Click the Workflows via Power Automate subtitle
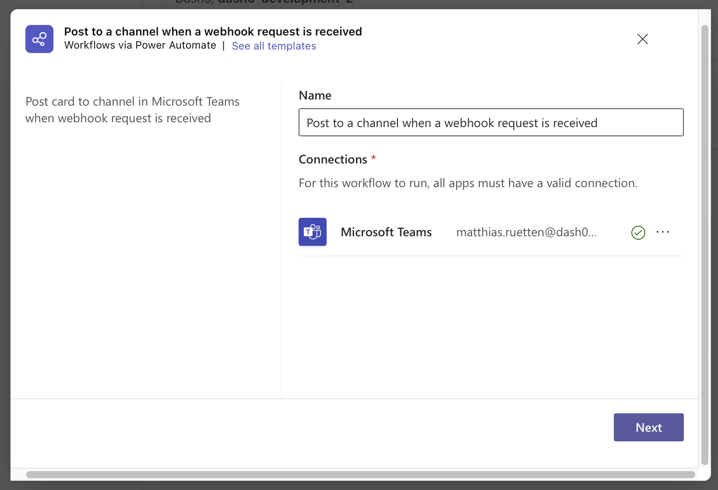The height and width of the screenshot is (490, 718). [140, 46]
